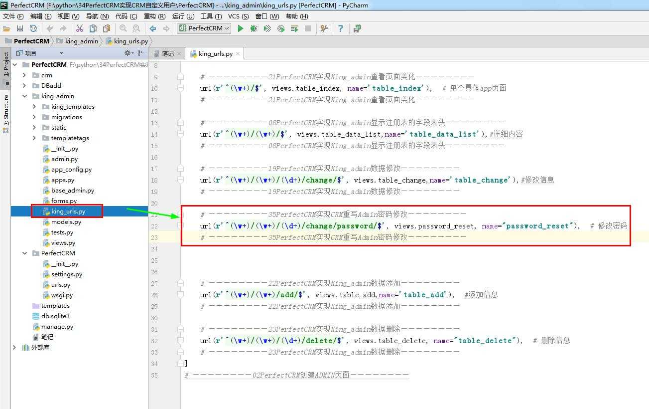The width and height of the screenshot is (649, 409).
Task: Open Help with the question mark icon
Action: click(x=341, y=28)
